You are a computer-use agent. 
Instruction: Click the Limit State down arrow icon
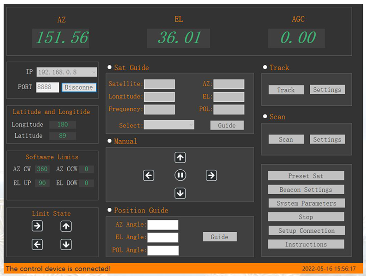pos(66,245)
